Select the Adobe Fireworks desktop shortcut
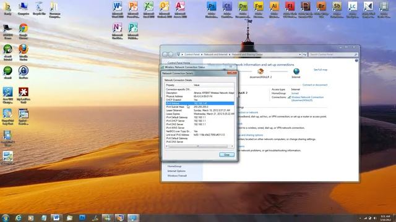The height and width of the screenshot is (222, 396). [x=259, y=10]
